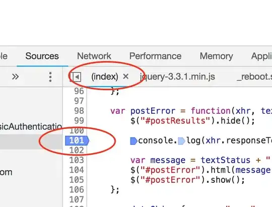Open the Performance tab
272x207 pixels.
155,56
